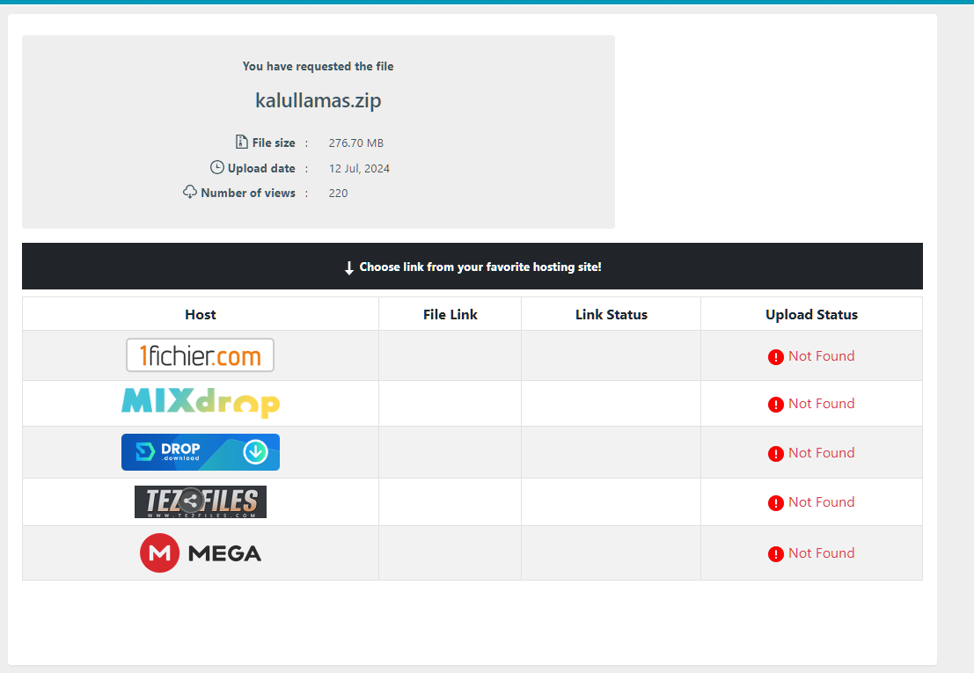This screenshot has width=974, height=673.
Task: Click the 12 Jul, 2024 upload date
Action: 359,168
